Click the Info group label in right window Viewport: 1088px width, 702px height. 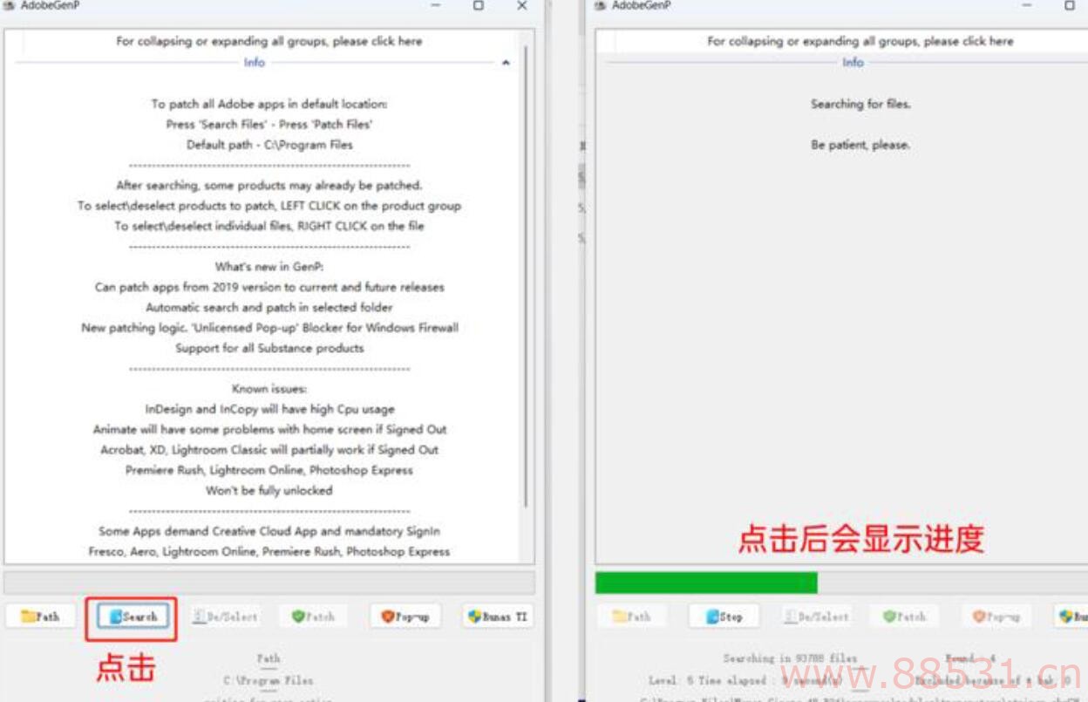click(x=853, y=63)
